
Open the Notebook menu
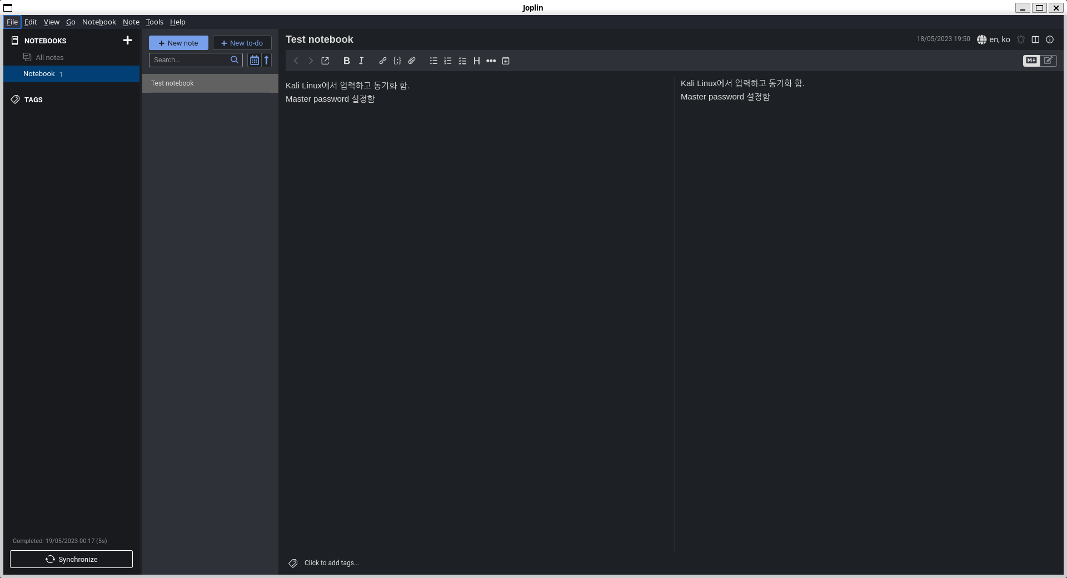pyautogui.click(x=99, y=22)
